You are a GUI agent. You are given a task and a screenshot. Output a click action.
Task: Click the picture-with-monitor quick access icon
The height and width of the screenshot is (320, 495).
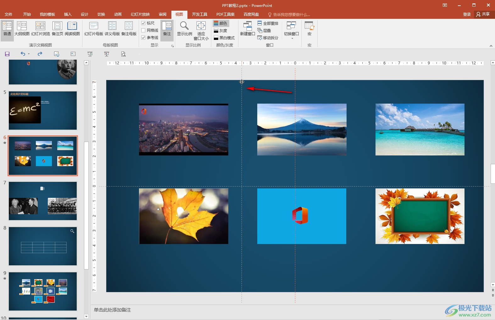click(x=57, y=54)
